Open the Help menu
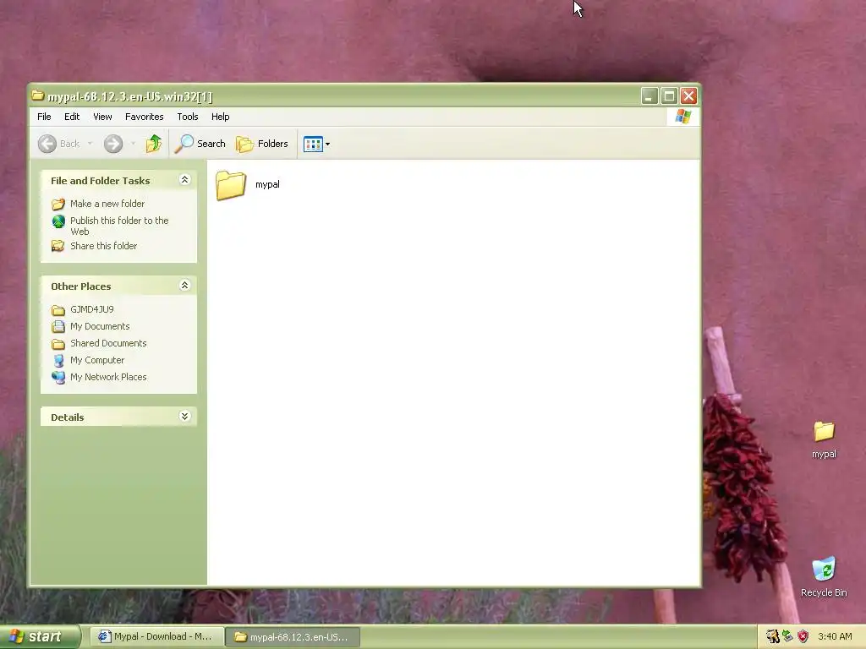Screen dimensions: 866x649 221,117
